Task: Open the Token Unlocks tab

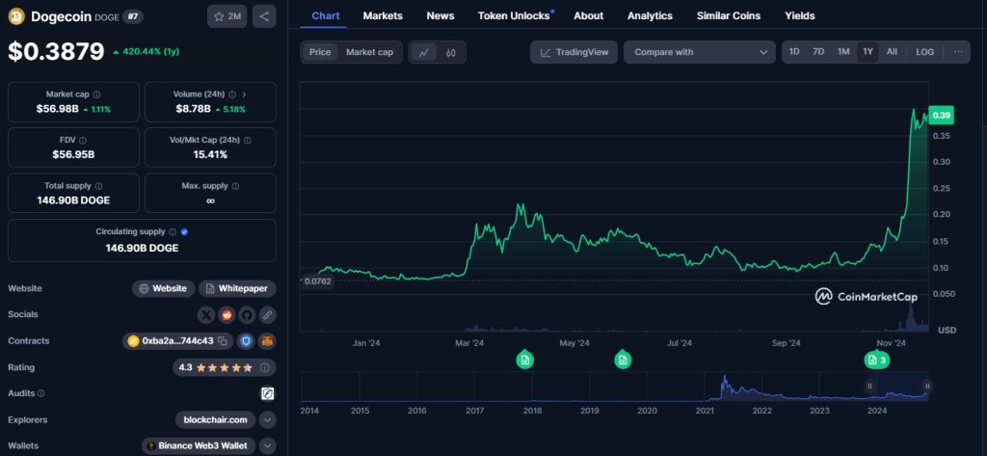Action: 514,15
